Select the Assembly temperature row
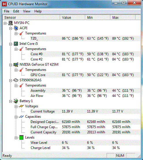The height and width of the screenshot is (160, 143). pyautogui.click(x=85, y=91)
